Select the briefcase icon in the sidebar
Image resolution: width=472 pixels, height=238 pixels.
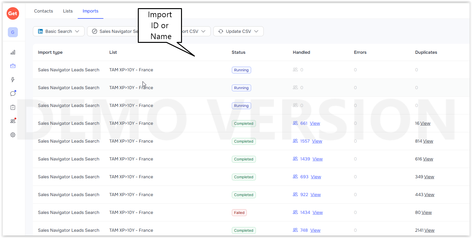coord(13,66)
